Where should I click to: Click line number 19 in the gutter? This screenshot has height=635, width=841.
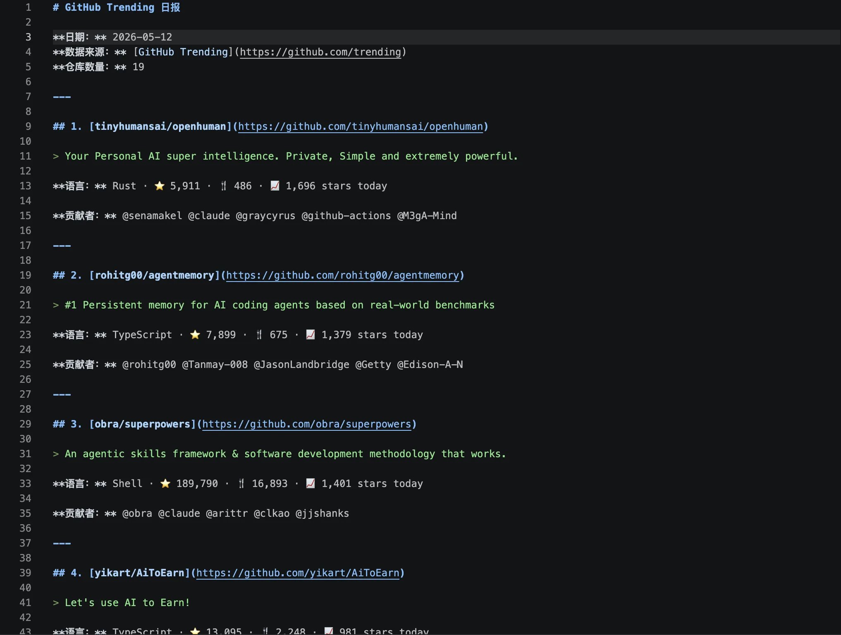coord(25,275)
